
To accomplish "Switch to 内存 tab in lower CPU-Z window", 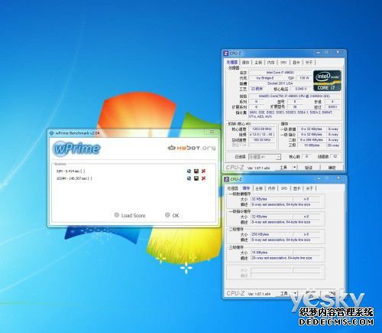I will point(271,188).
